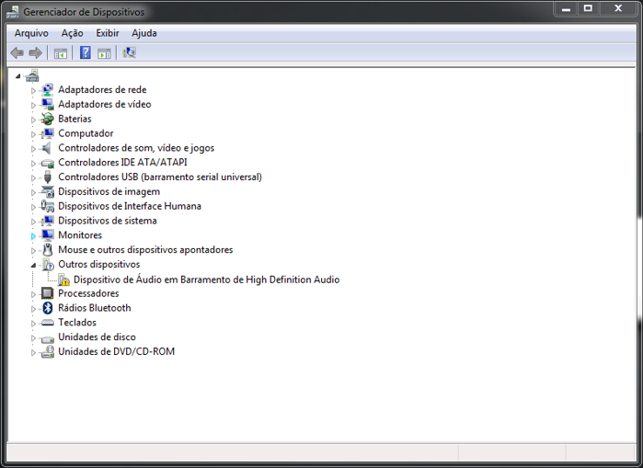The image size is (643, 468).
Task: Click the yellow warning audio device icon
Action: 63,280
